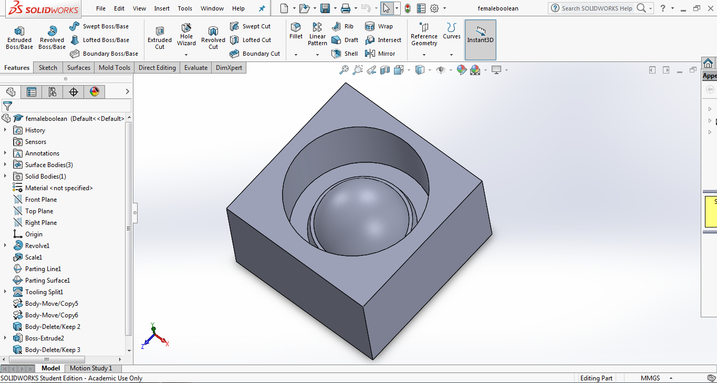Switch to the Evaluate tab
Viewport: 717px width, 383px height.
pyautogui.click(x=196, y=68)
